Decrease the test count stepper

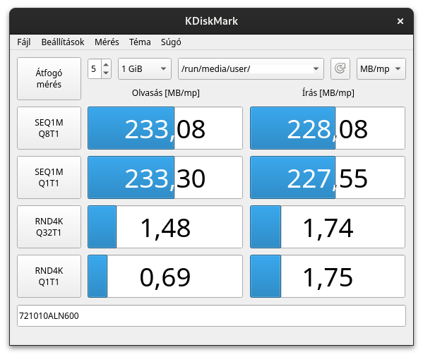(x=106, y=73)
